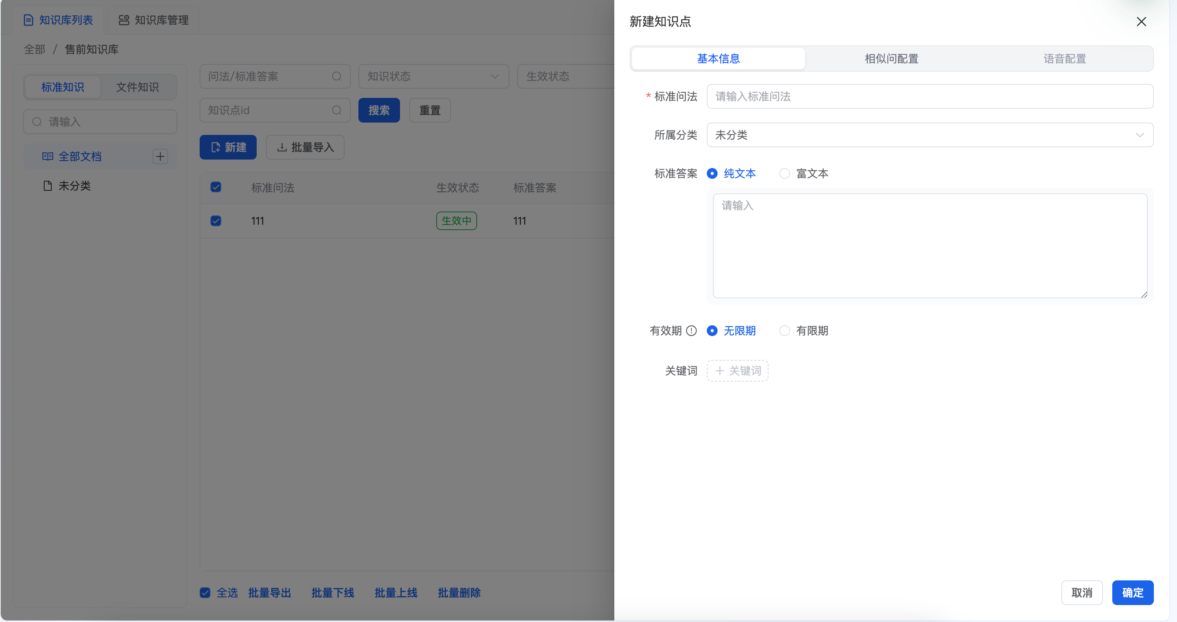Close the 新建知识点 drawer with X icon
The image size is (1177, 622).
[x=1141, y=22]
